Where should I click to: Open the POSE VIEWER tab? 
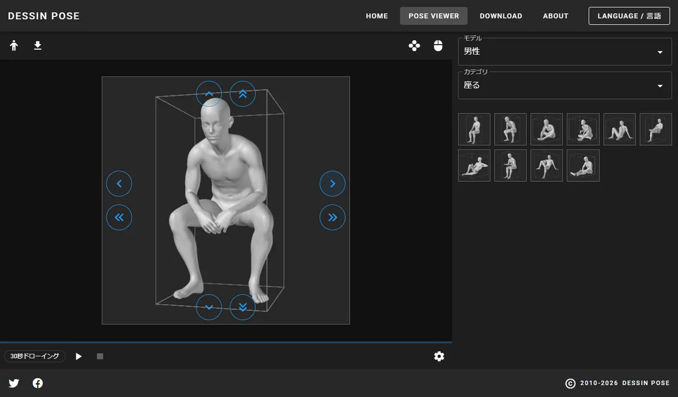pos(434,16)
